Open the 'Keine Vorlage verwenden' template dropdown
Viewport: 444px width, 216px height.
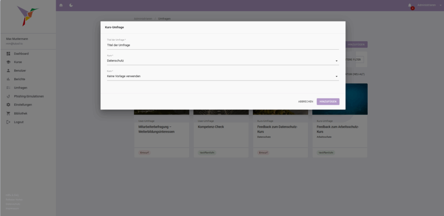pos(336,77)
